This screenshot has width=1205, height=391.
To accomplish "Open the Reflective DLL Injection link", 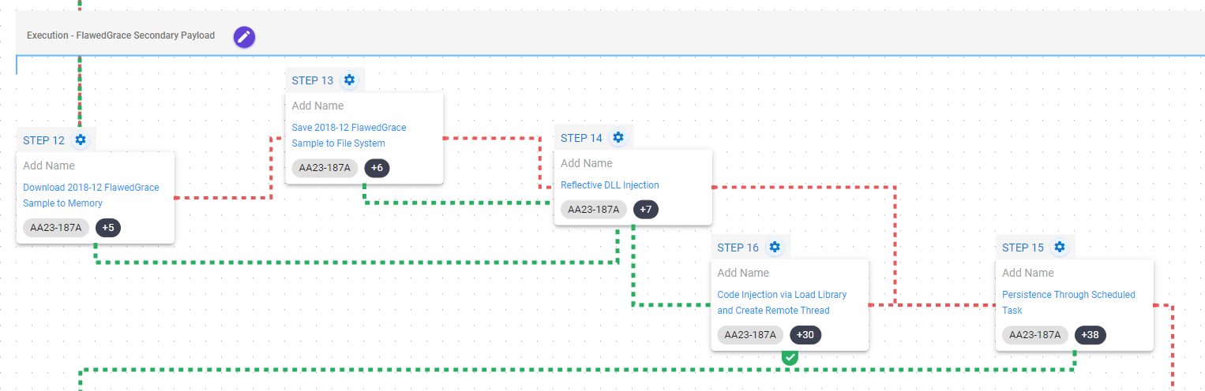I will coord(610,185).
